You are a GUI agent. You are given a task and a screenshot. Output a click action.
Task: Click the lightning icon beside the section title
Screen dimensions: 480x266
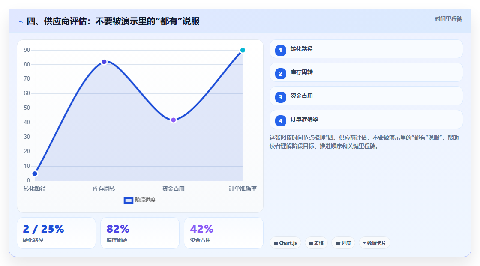pyautogui.click(x=21, y=21)
